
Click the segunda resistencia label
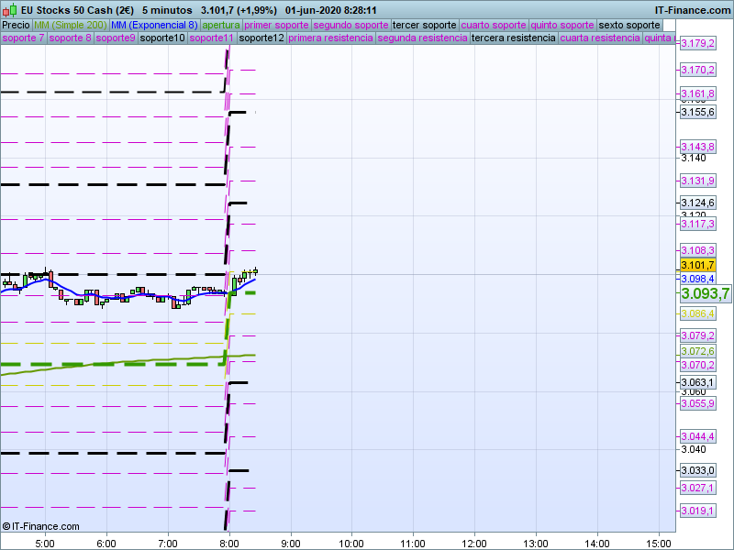pos(422,38)
